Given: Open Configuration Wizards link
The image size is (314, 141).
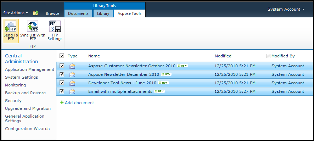Looking at the screenshot, I should pos(27,129).
